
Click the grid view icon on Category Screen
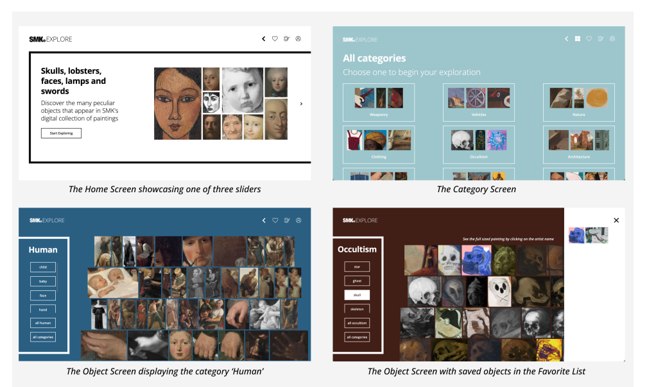click(x=577, y=38)
